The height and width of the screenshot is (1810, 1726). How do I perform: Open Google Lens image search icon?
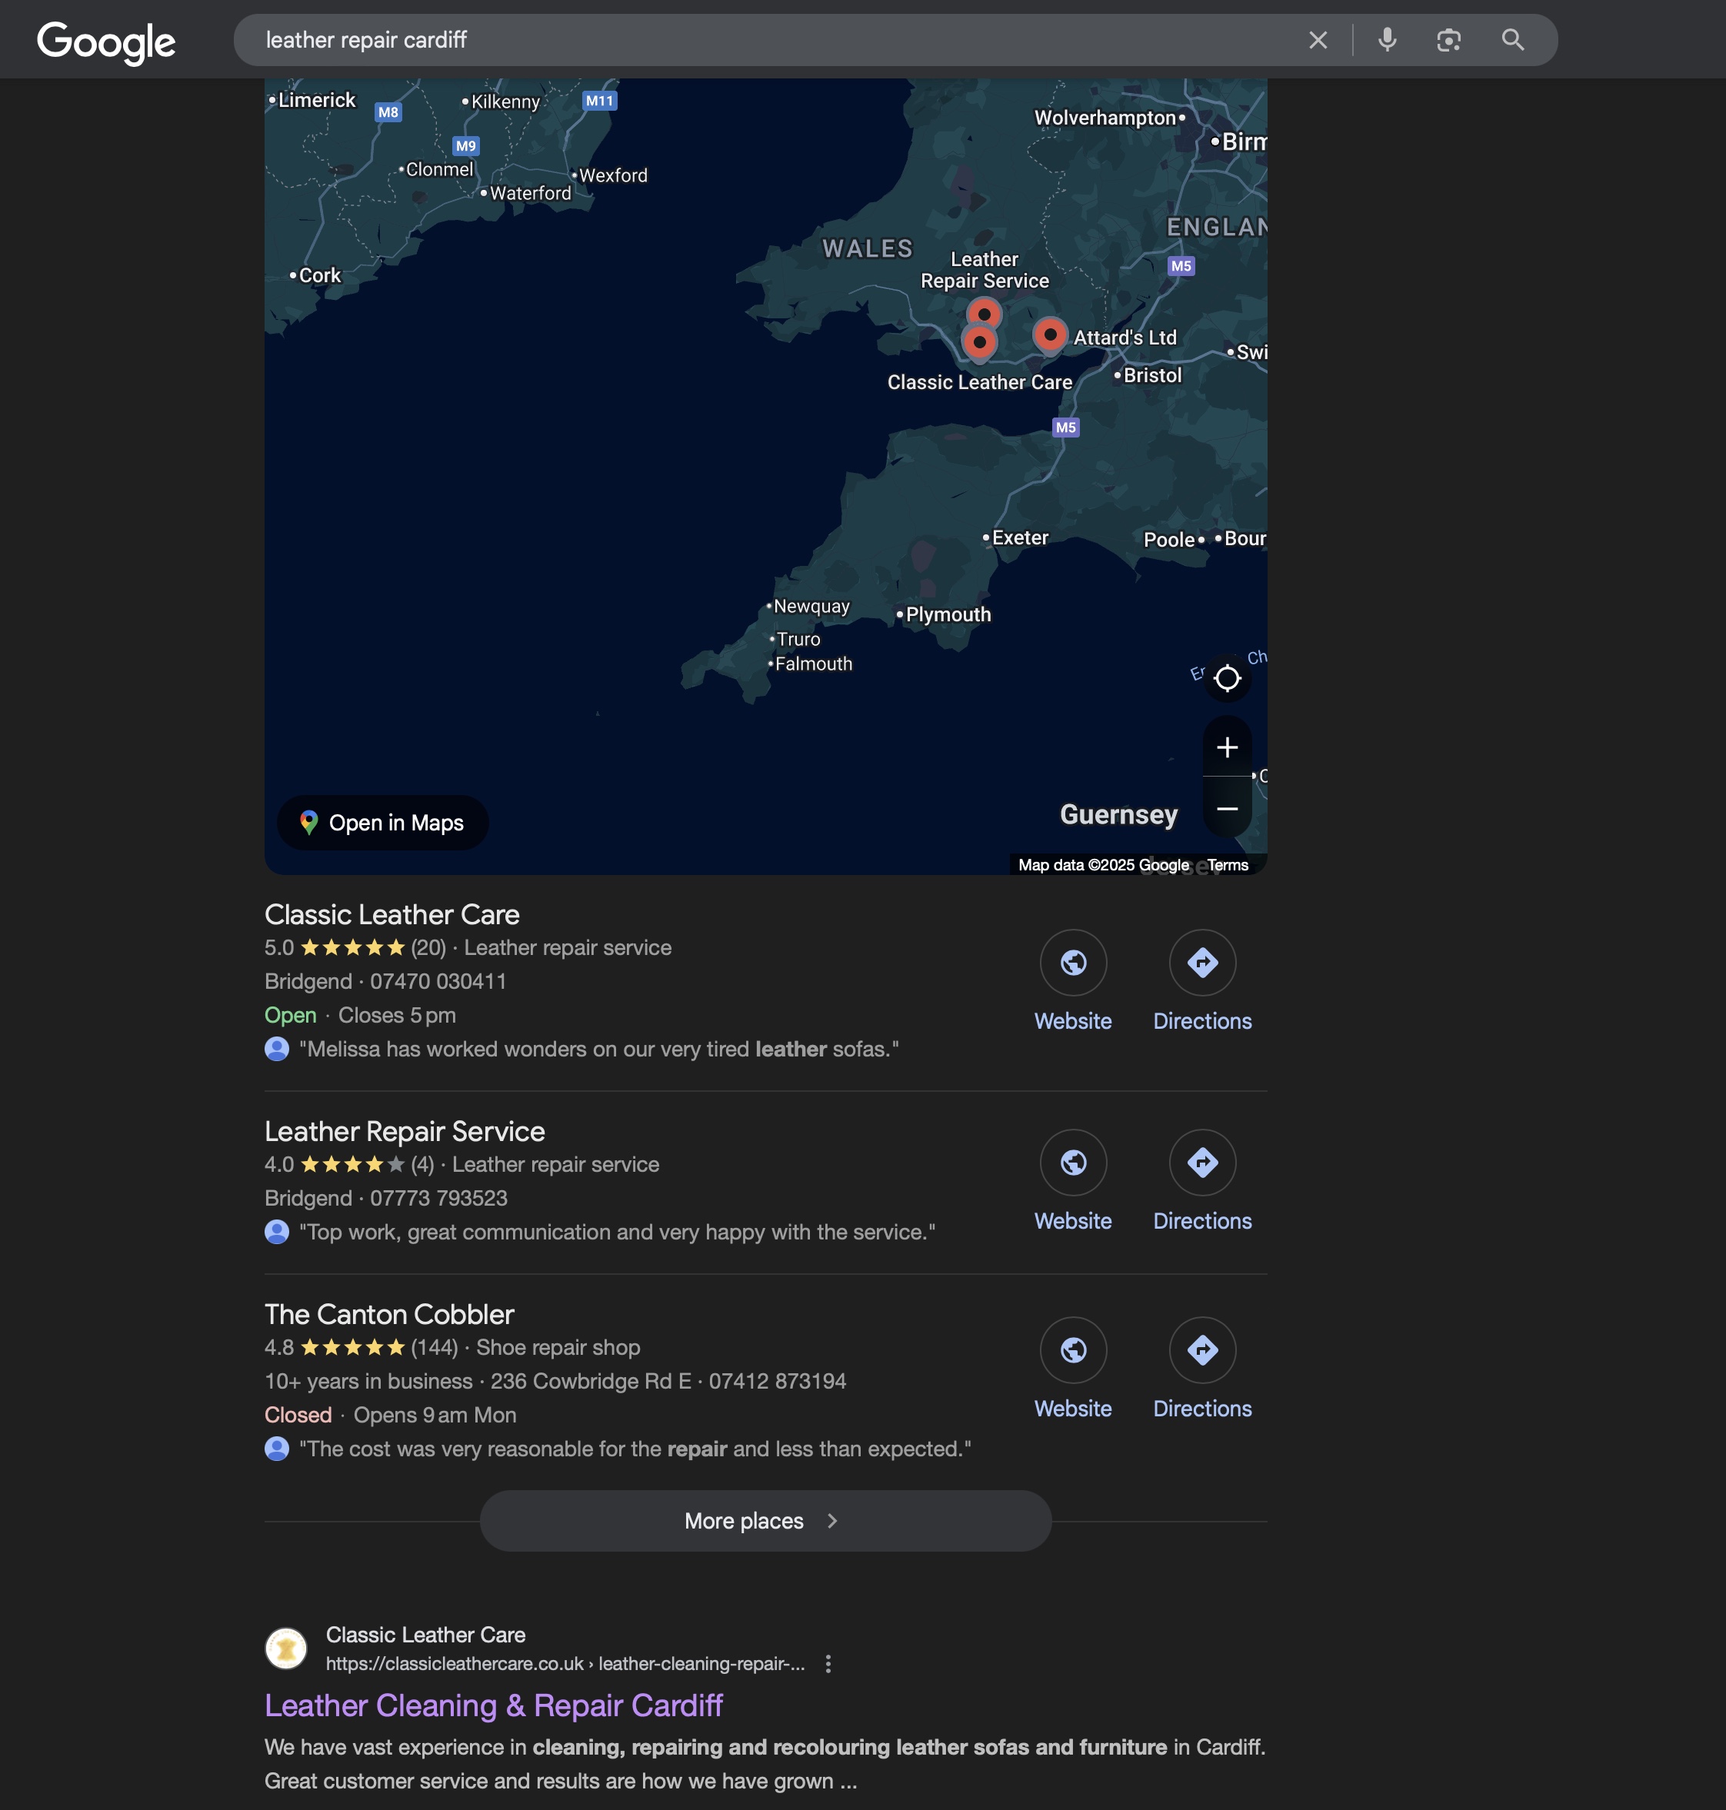(1448, 41)
